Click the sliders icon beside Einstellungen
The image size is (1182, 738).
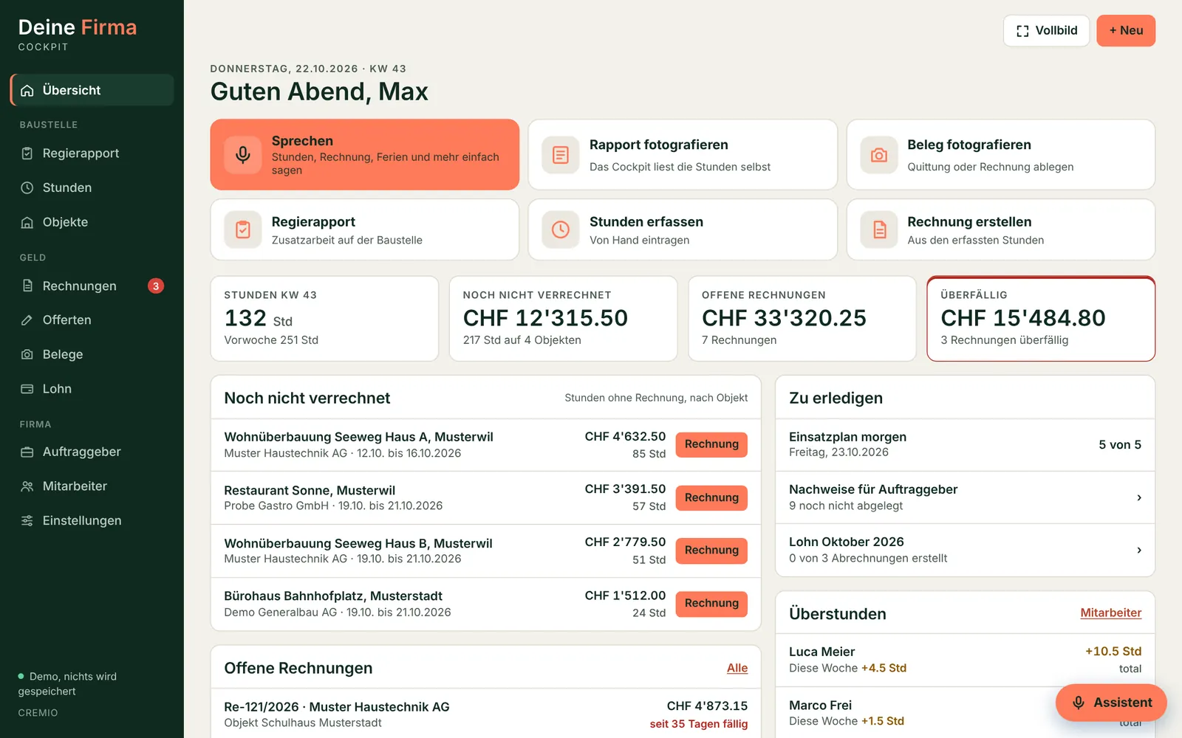pos(27,521)
